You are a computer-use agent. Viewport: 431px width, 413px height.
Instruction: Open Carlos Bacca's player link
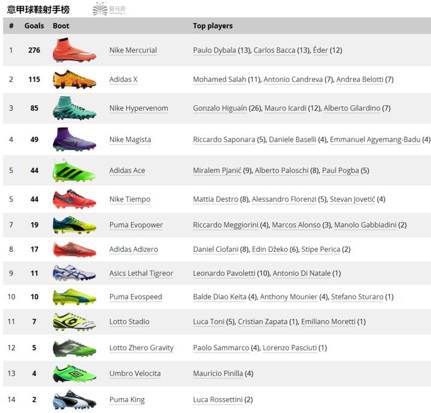point(274,50)
